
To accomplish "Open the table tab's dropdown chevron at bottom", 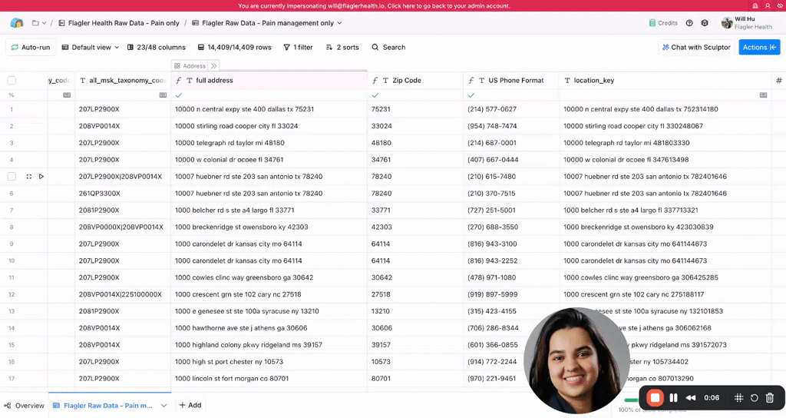I will click(x=163, y=406).
